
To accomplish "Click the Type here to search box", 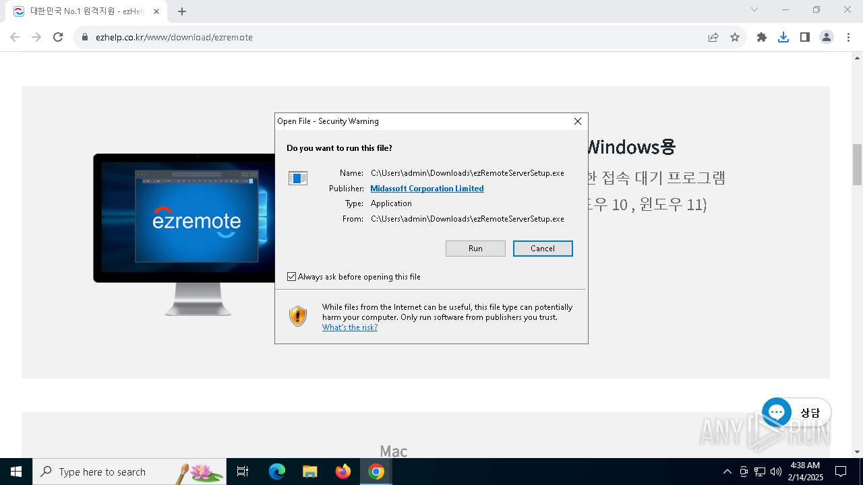I will pyautogui.click(x=129, y=472).
